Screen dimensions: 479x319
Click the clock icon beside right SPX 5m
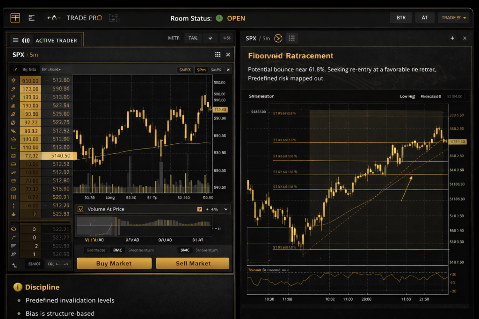pos(278,38)
